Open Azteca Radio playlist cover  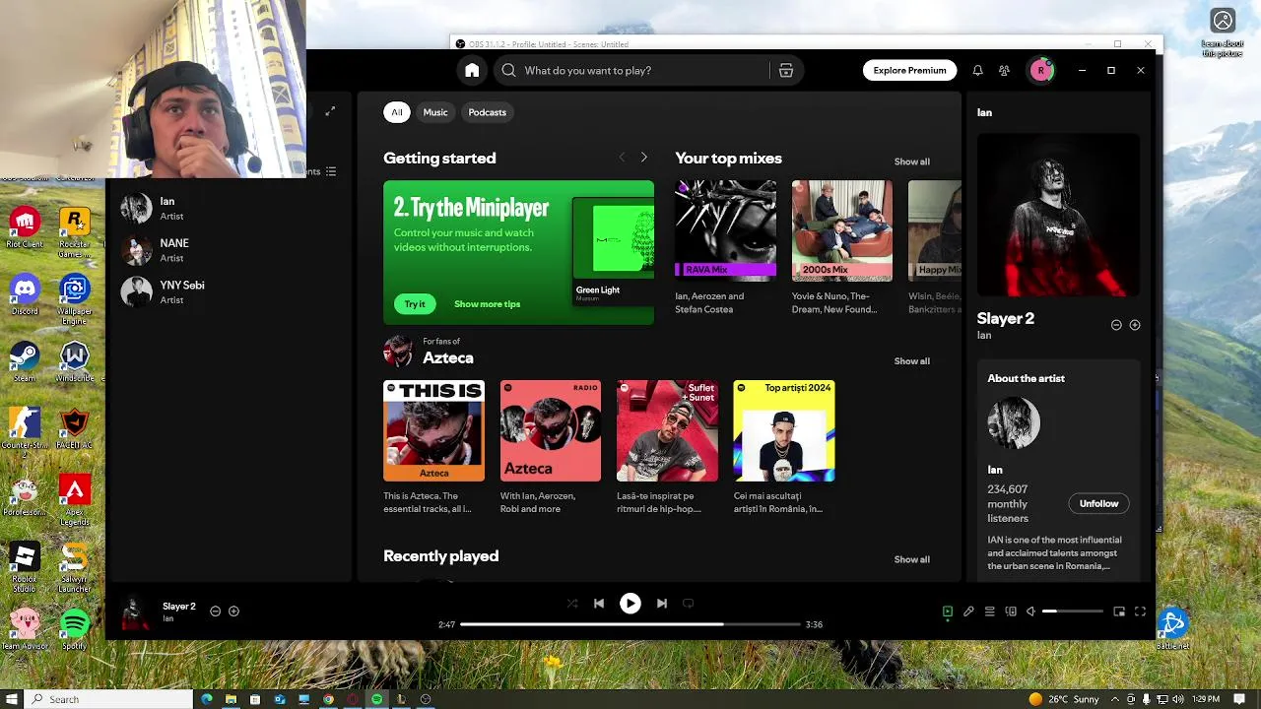pos(551,430)
